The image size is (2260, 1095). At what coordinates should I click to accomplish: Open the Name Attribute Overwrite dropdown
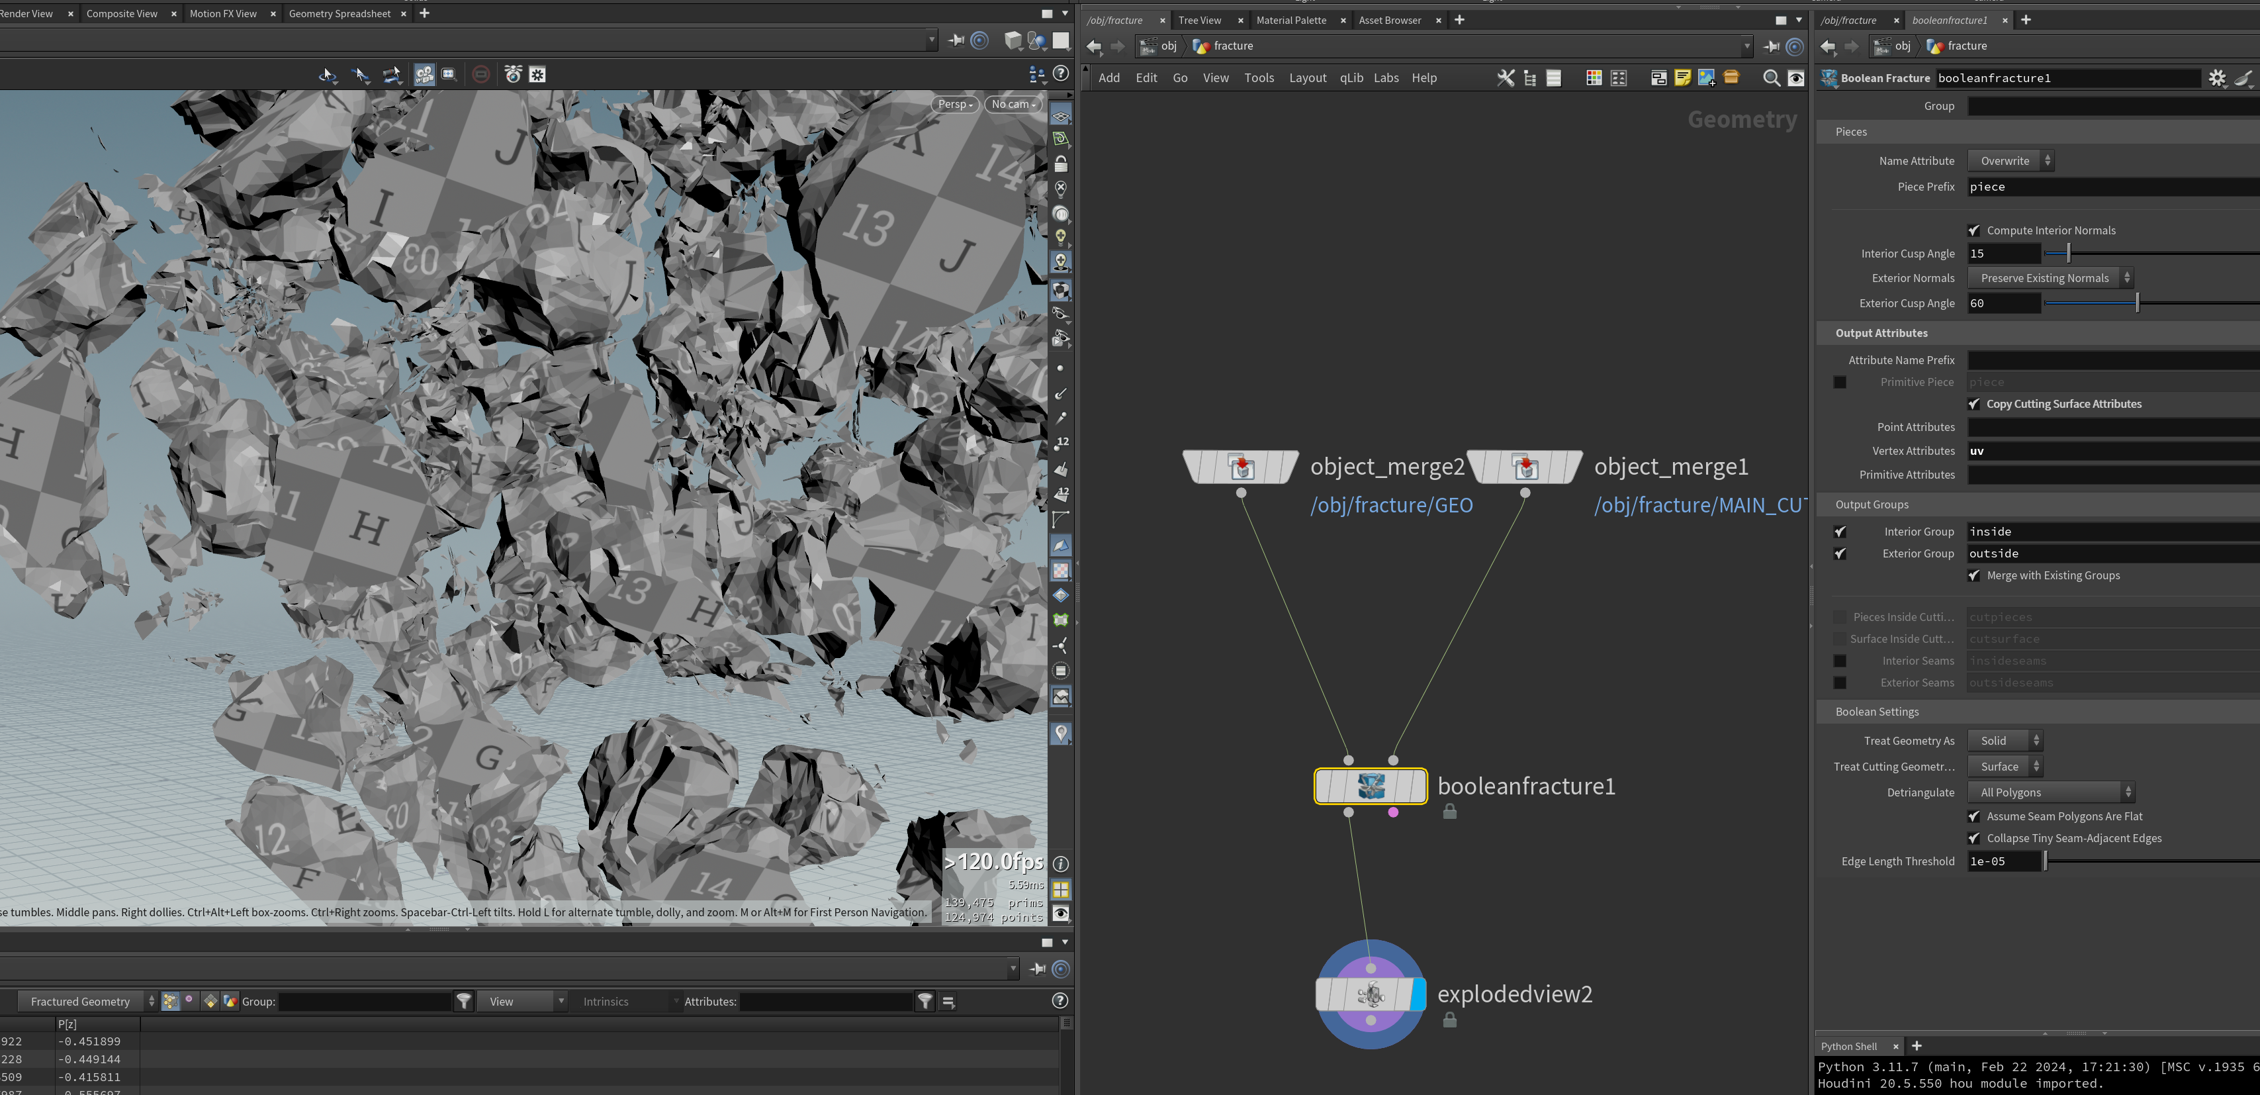(2010, 161)
